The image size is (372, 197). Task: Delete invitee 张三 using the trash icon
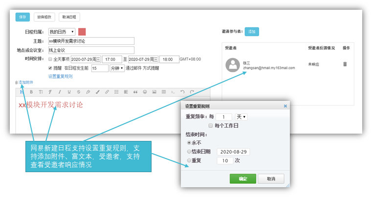(345, 64)
